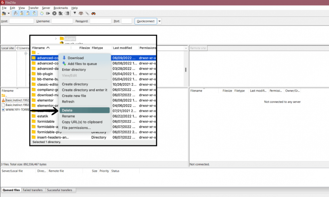Toggle the transfer queue display icon

point(34,13)
